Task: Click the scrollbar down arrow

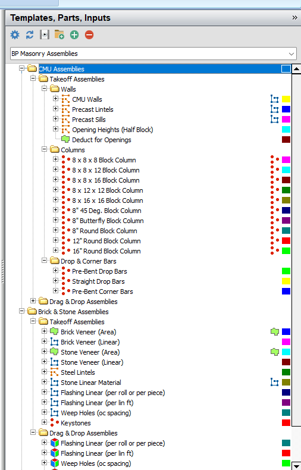Action: [x=296, y=465]
